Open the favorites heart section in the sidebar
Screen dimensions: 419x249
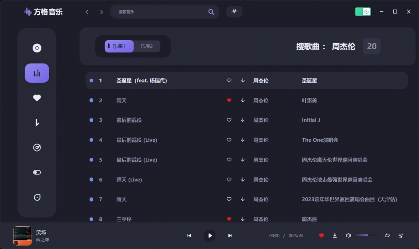(37, 97)
